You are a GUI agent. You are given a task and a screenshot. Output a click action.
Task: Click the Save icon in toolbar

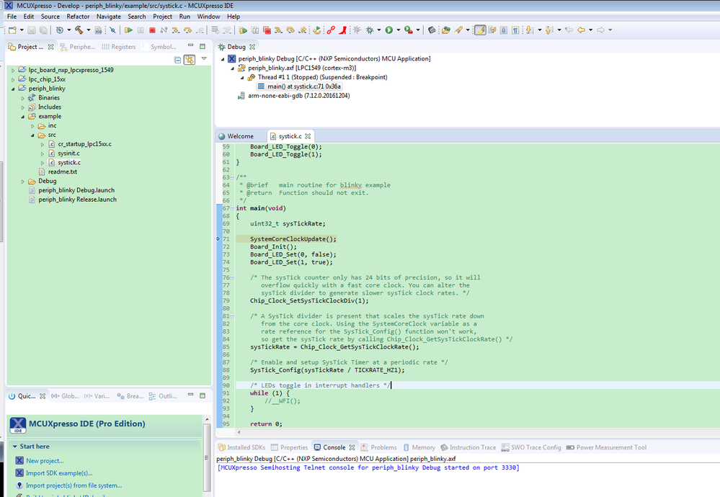(x=31, y=30)
